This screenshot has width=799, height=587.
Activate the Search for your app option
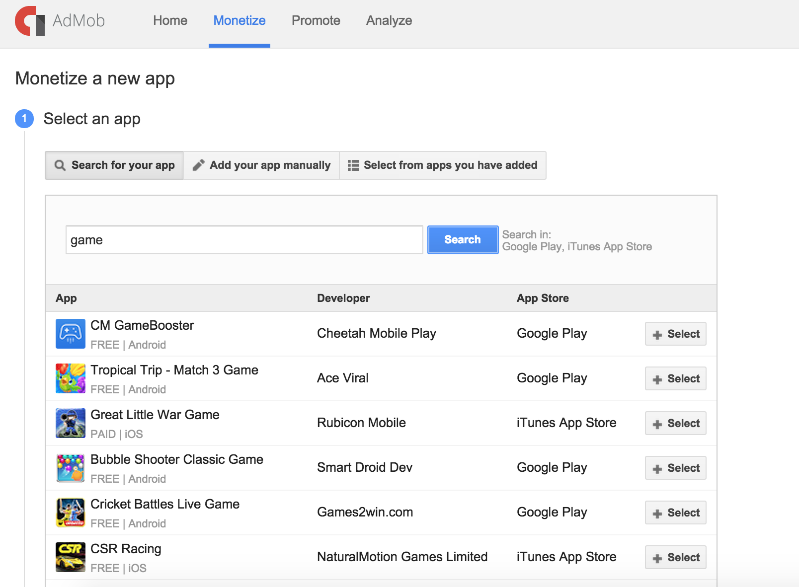point(115,165)
